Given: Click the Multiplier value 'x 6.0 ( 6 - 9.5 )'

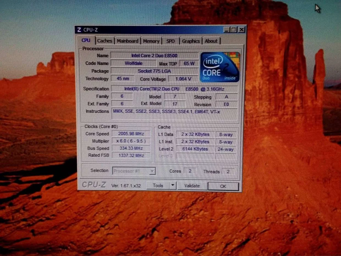Looking at the screenshot, I should pos(131,141).
